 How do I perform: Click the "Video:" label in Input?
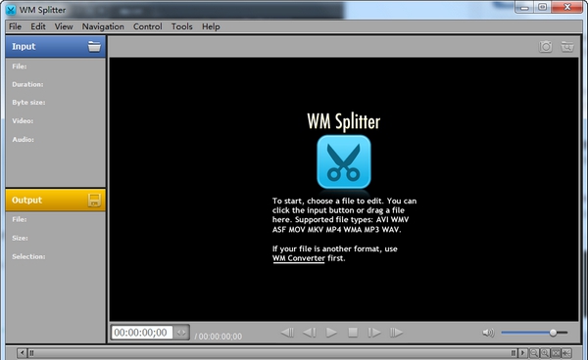(23, 121)
